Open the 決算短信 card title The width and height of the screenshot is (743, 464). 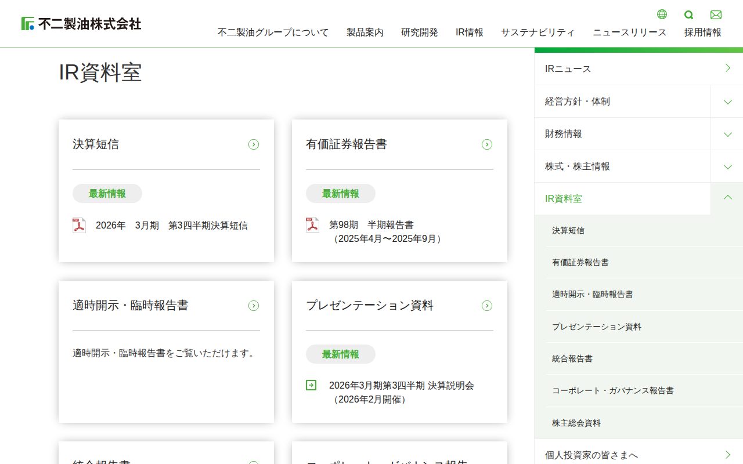(x=96, y=144)
